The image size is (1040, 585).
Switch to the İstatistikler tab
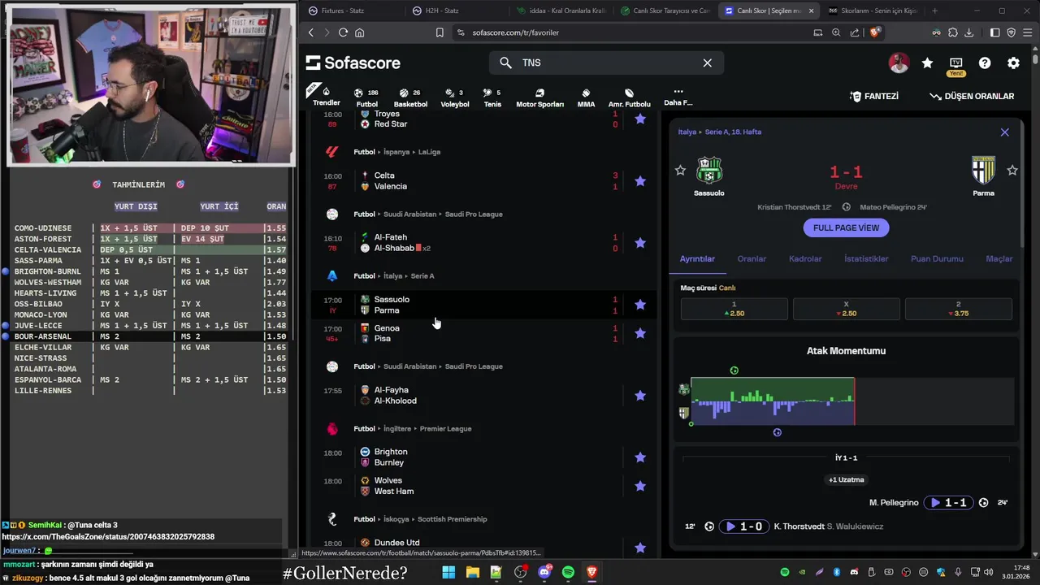tap(866, 259)
